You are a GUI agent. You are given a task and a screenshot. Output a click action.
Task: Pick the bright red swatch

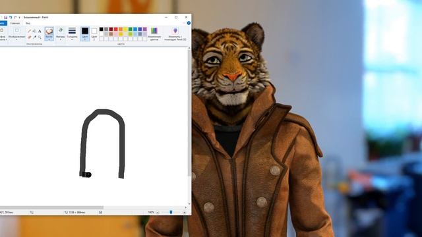[x=116, y=29]
